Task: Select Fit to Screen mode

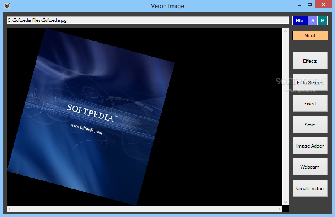Action: click(310, 82)
